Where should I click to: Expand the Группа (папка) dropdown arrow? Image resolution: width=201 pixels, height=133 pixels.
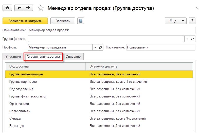pyautogui.click(x=187, y=39)
